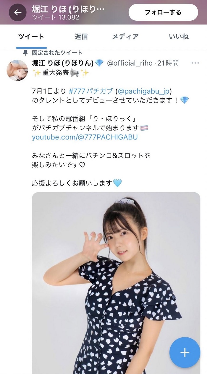Open the メディア tab
This screenshot has width=207, height=374.
point(125,37)
